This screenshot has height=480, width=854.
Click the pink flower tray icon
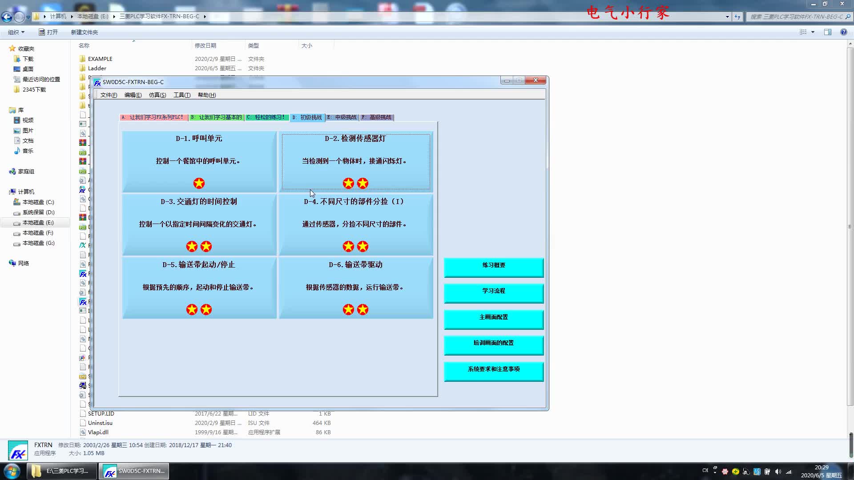(x=725, y=471)
